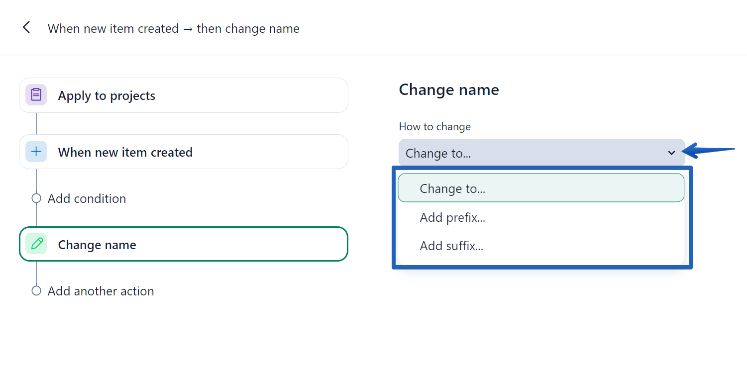747x370 pixels.
Task: Pick the "Add suffix..." option
Action: pos(451,246)
